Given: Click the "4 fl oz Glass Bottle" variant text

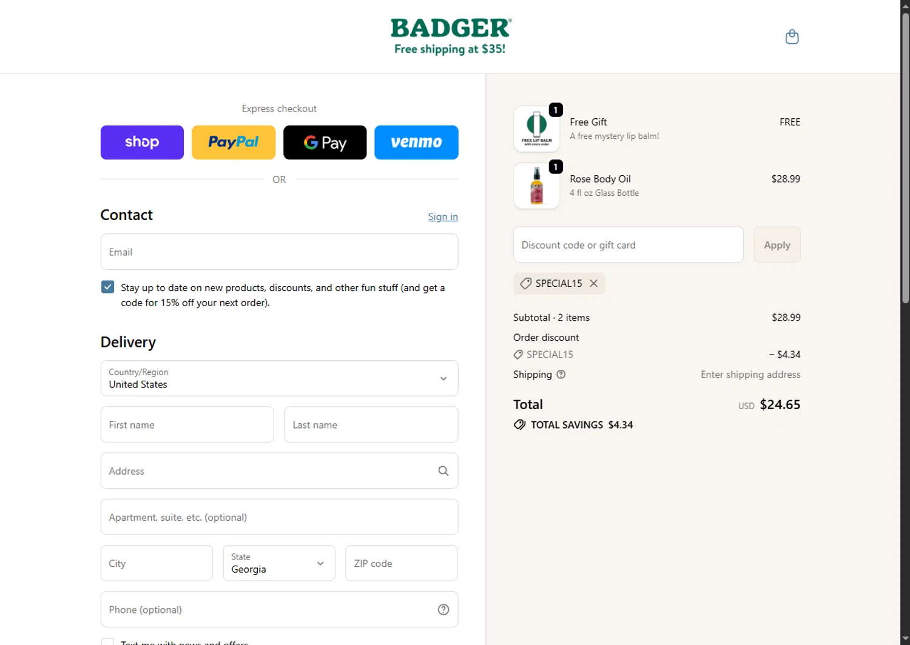Looking at the screenshot, I should (x=604, y=193).
